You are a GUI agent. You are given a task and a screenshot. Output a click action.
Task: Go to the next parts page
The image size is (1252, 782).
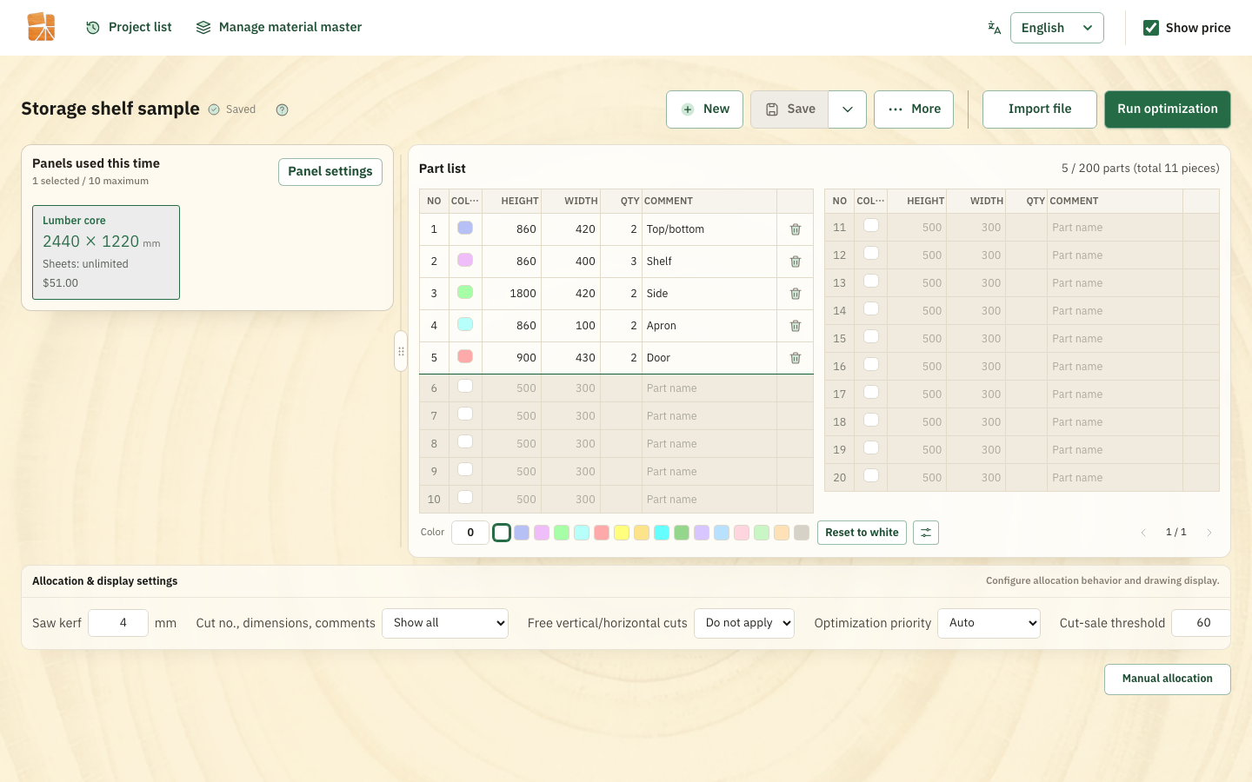(x=1209, y=533)
